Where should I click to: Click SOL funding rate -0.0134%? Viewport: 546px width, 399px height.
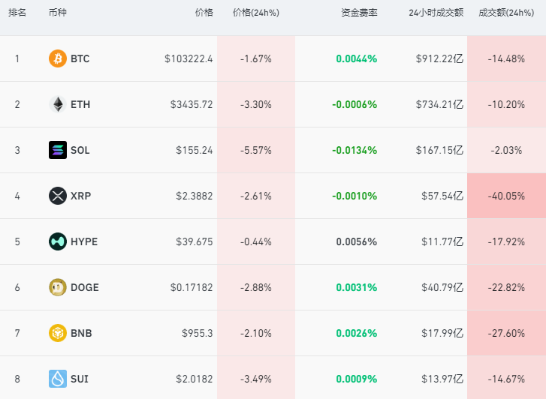pyautogui.click(x=354, y=150)
